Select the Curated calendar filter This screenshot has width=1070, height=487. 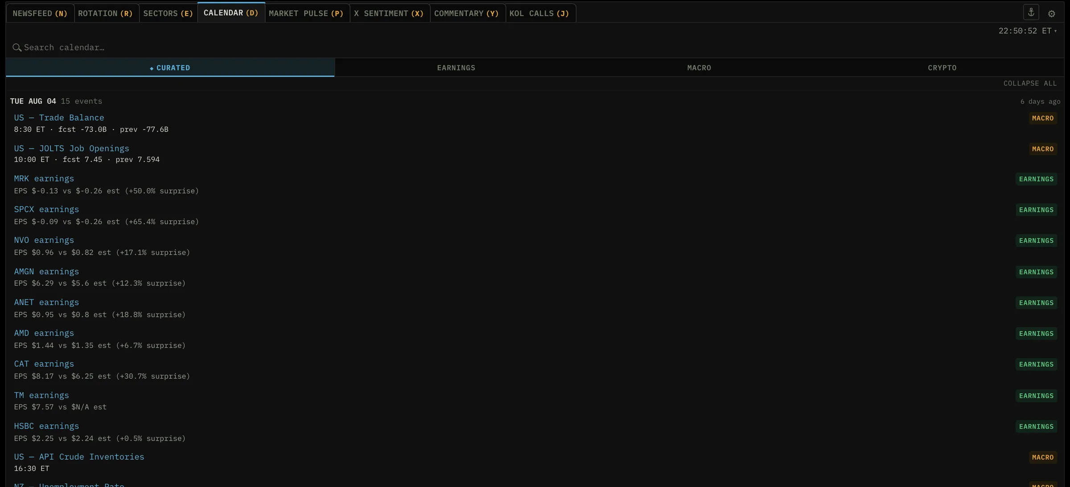pos(170,68)
